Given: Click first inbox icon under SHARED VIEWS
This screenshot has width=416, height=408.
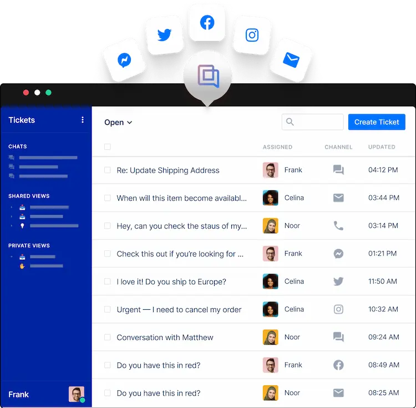Looking at the screenshot, I should pos(22,207).
